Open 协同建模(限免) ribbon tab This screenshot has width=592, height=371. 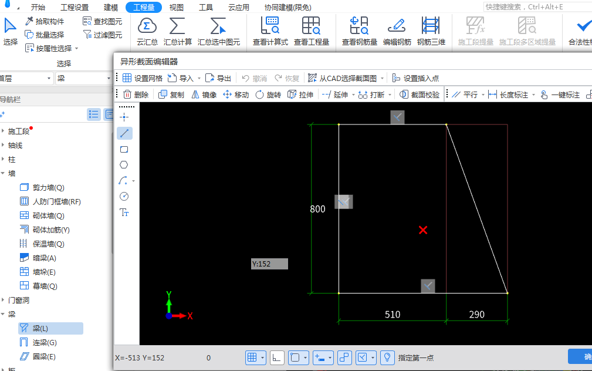pyautogui.click(x=287, y=7)
